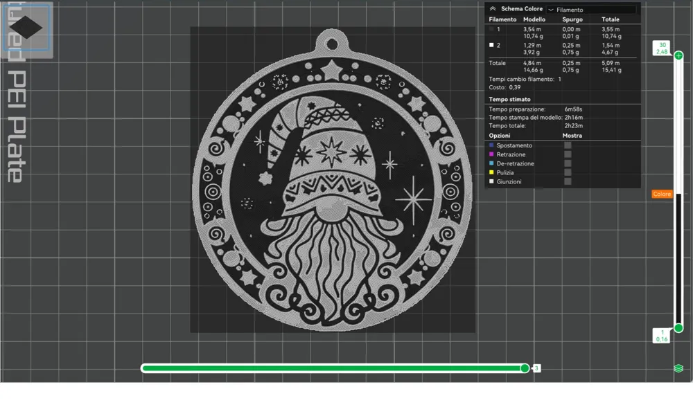Toggle the Pulizia show checkbox

tap(568, 172)
